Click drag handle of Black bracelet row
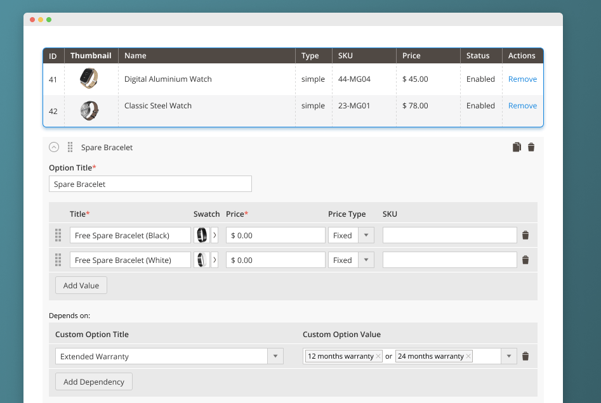 (58, 235)
